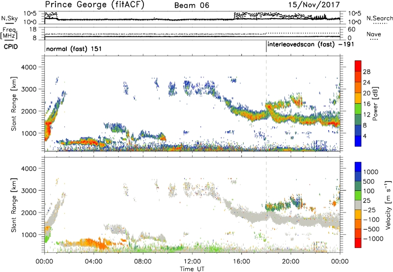This screenshot has width=393, height=272.
Task: Click the red bottom of the velocity colorbar
Action: tap(358, 243)
